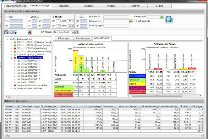Enable the Jahre checkbox
Image resolution: width=208 pixels, height=139 pixels.
77,17
